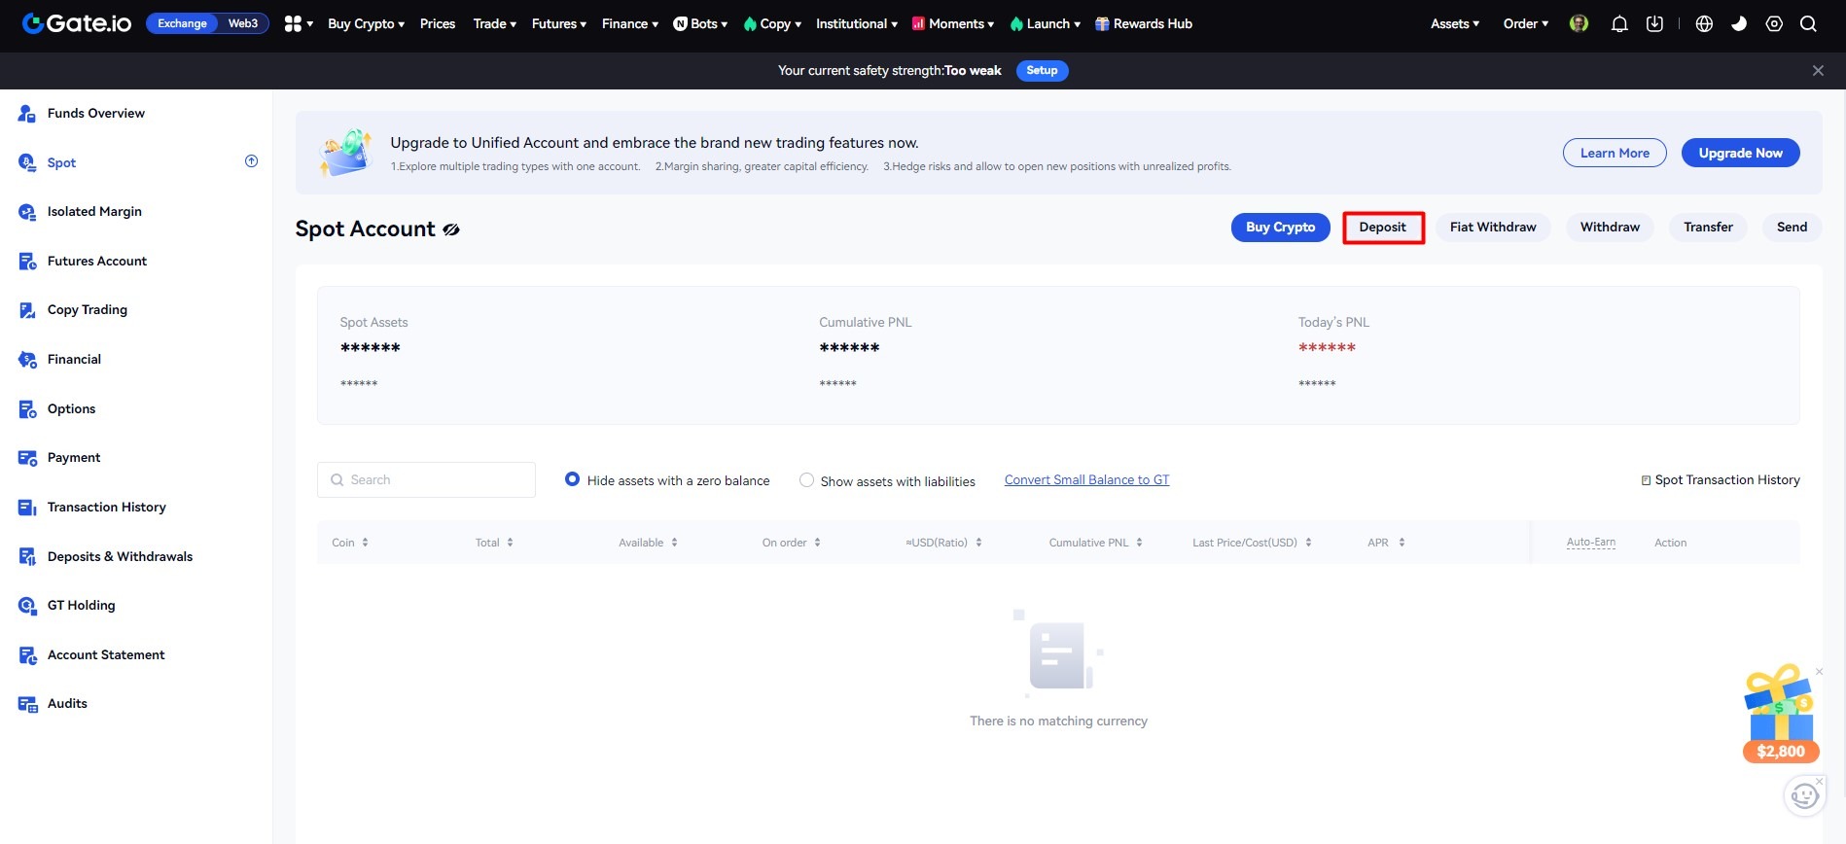1846x844 pixels.
Task: Open Spot Transaction History link
Action: (x=1721, y=479)
